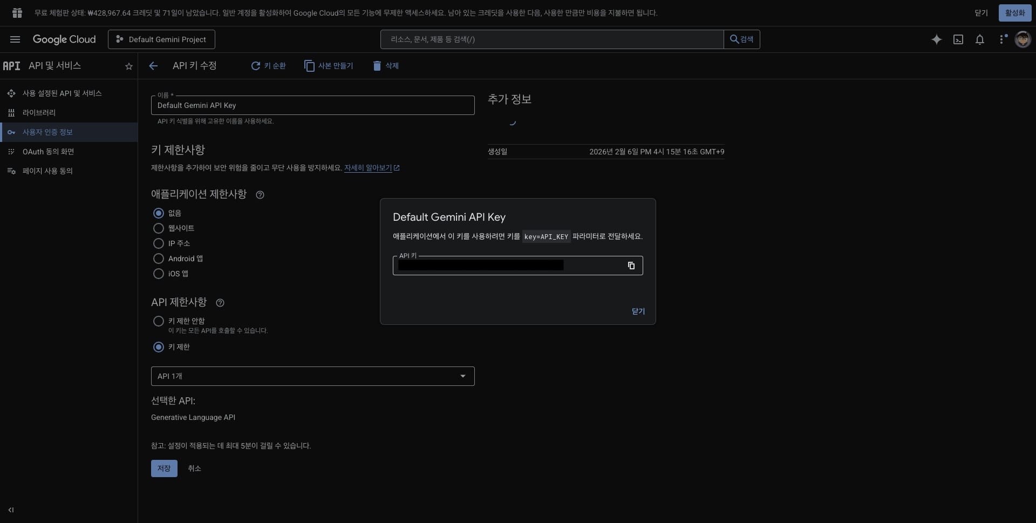
Task: Open the 자세히 알아보기 link
Action: click(368, 168)
